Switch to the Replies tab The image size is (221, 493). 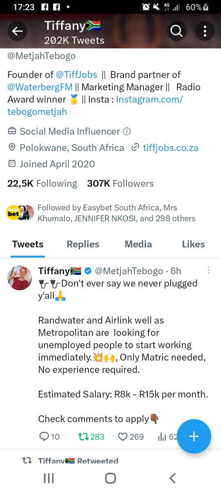(83, 244)
